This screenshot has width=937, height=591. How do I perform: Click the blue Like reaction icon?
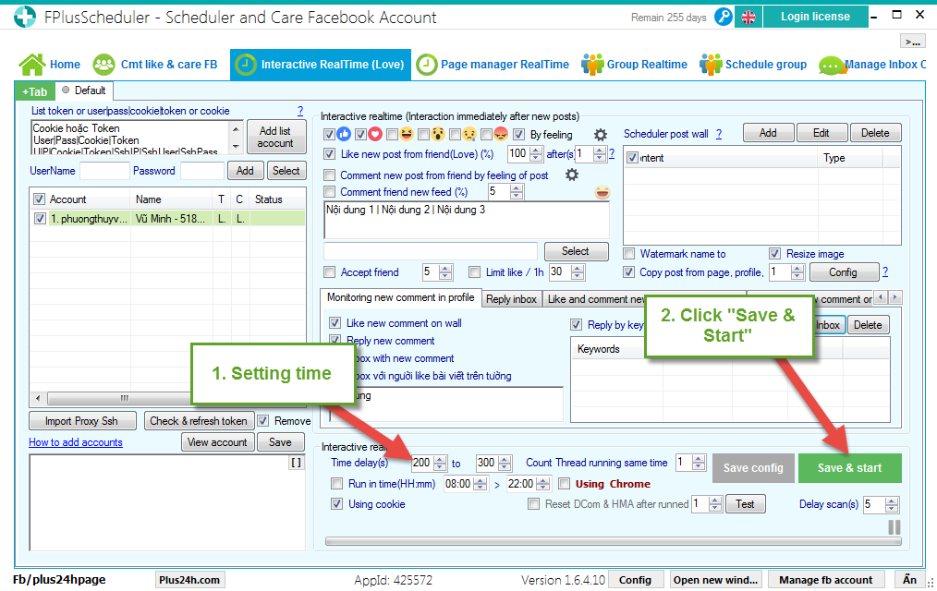click(x=344, y=134)
